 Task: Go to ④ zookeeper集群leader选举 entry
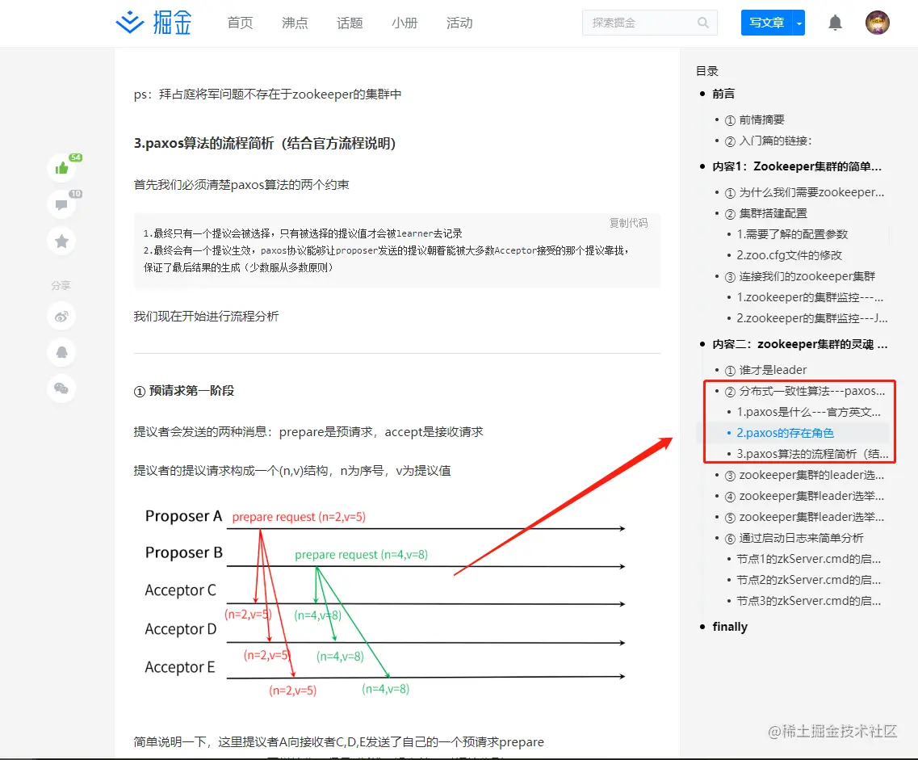tap(804, 497)
